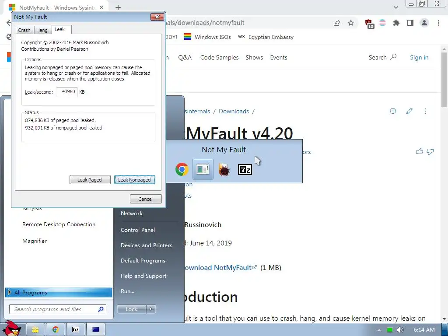Click the thumbs up feedback icon
448x336 pixels.
[420, 151]
